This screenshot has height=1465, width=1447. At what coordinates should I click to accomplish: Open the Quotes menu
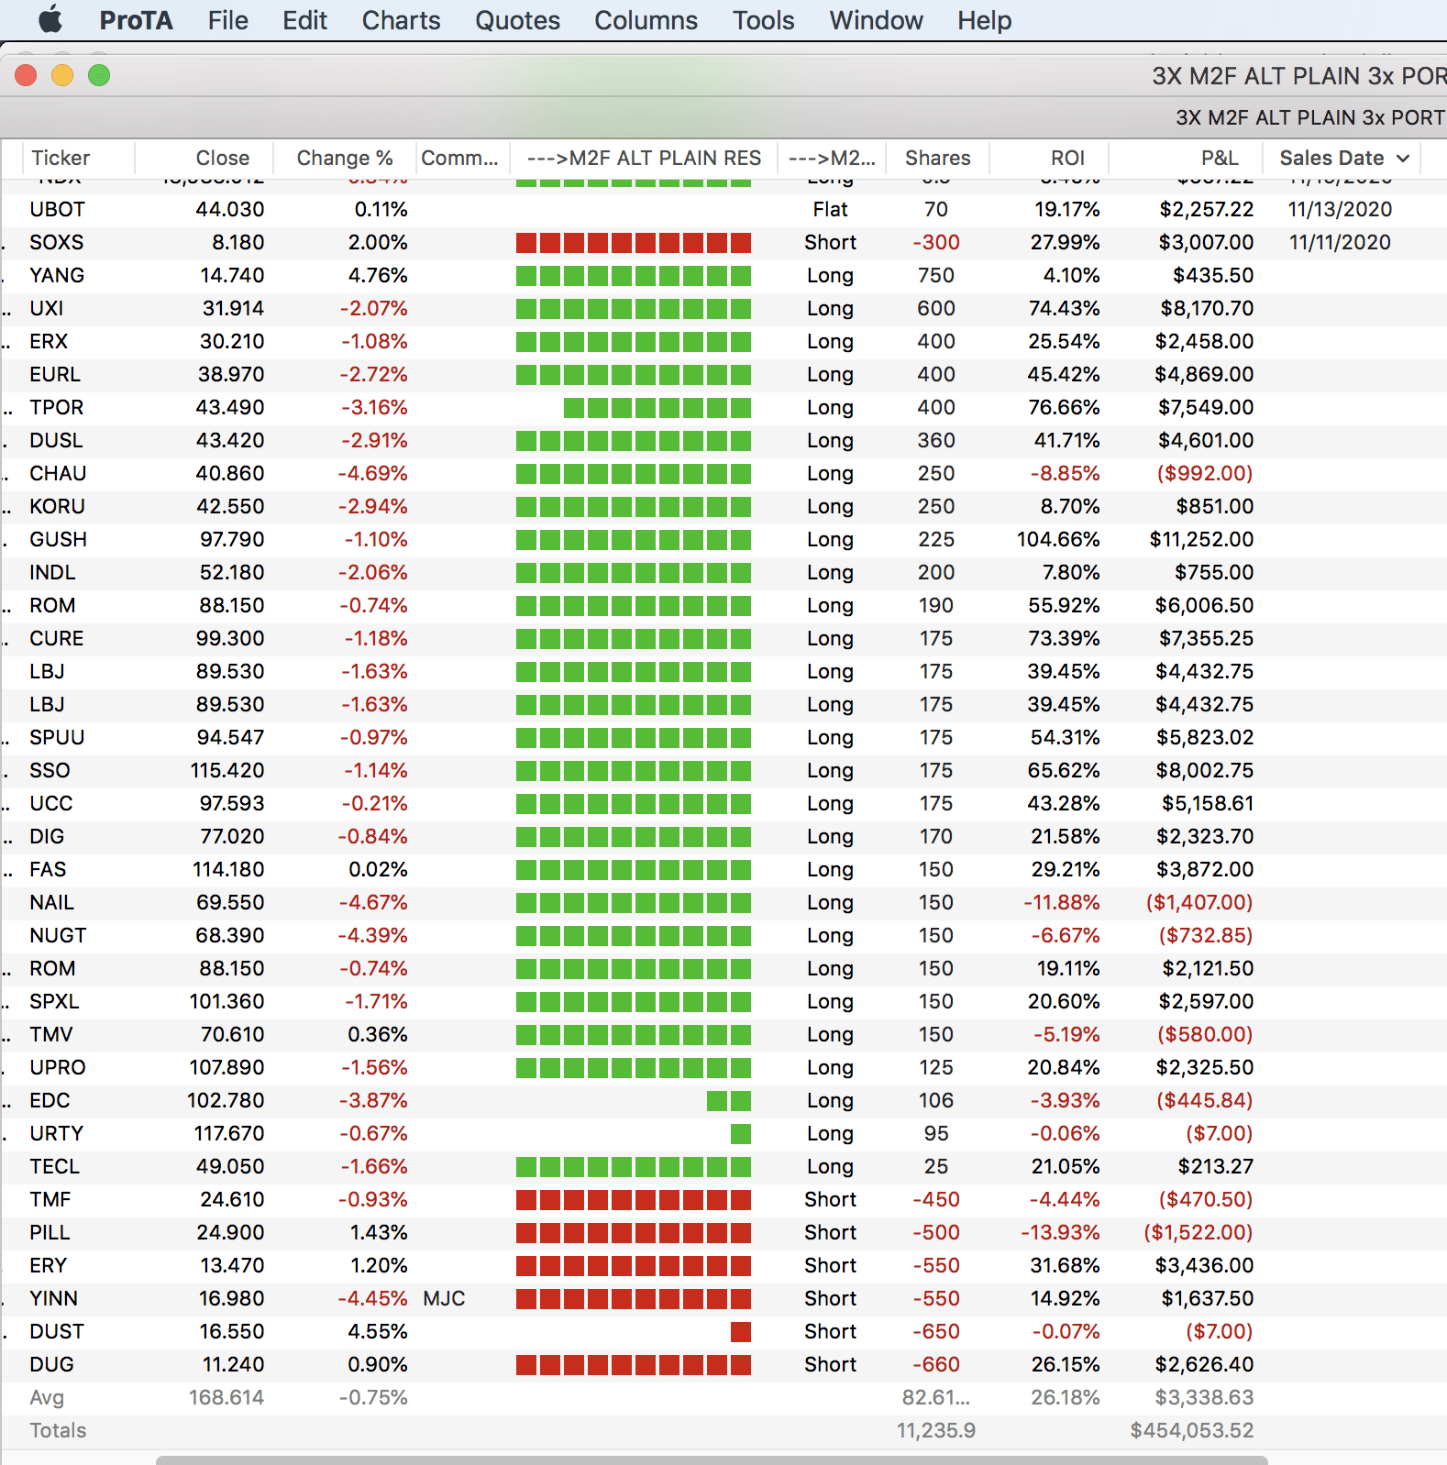tap(517, 20)
